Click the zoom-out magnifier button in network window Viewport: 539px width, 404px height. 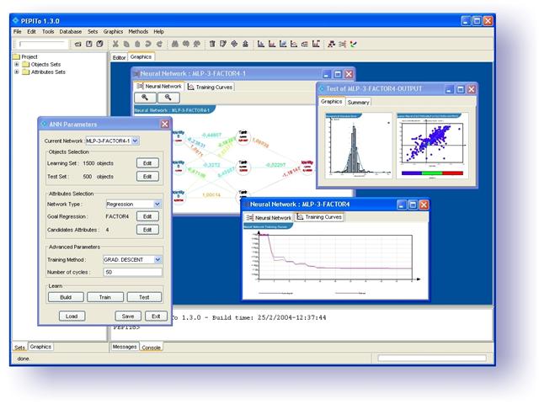(x=168, y=98)
